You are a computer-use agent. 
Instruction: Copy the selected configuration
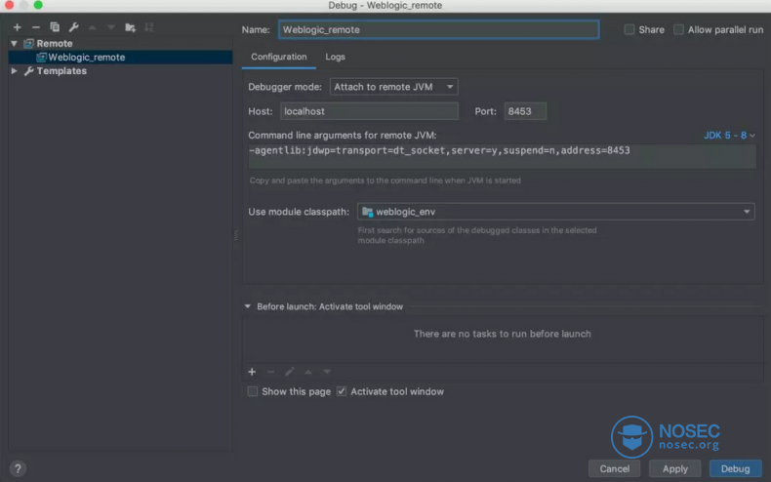[x=55, y=27]
